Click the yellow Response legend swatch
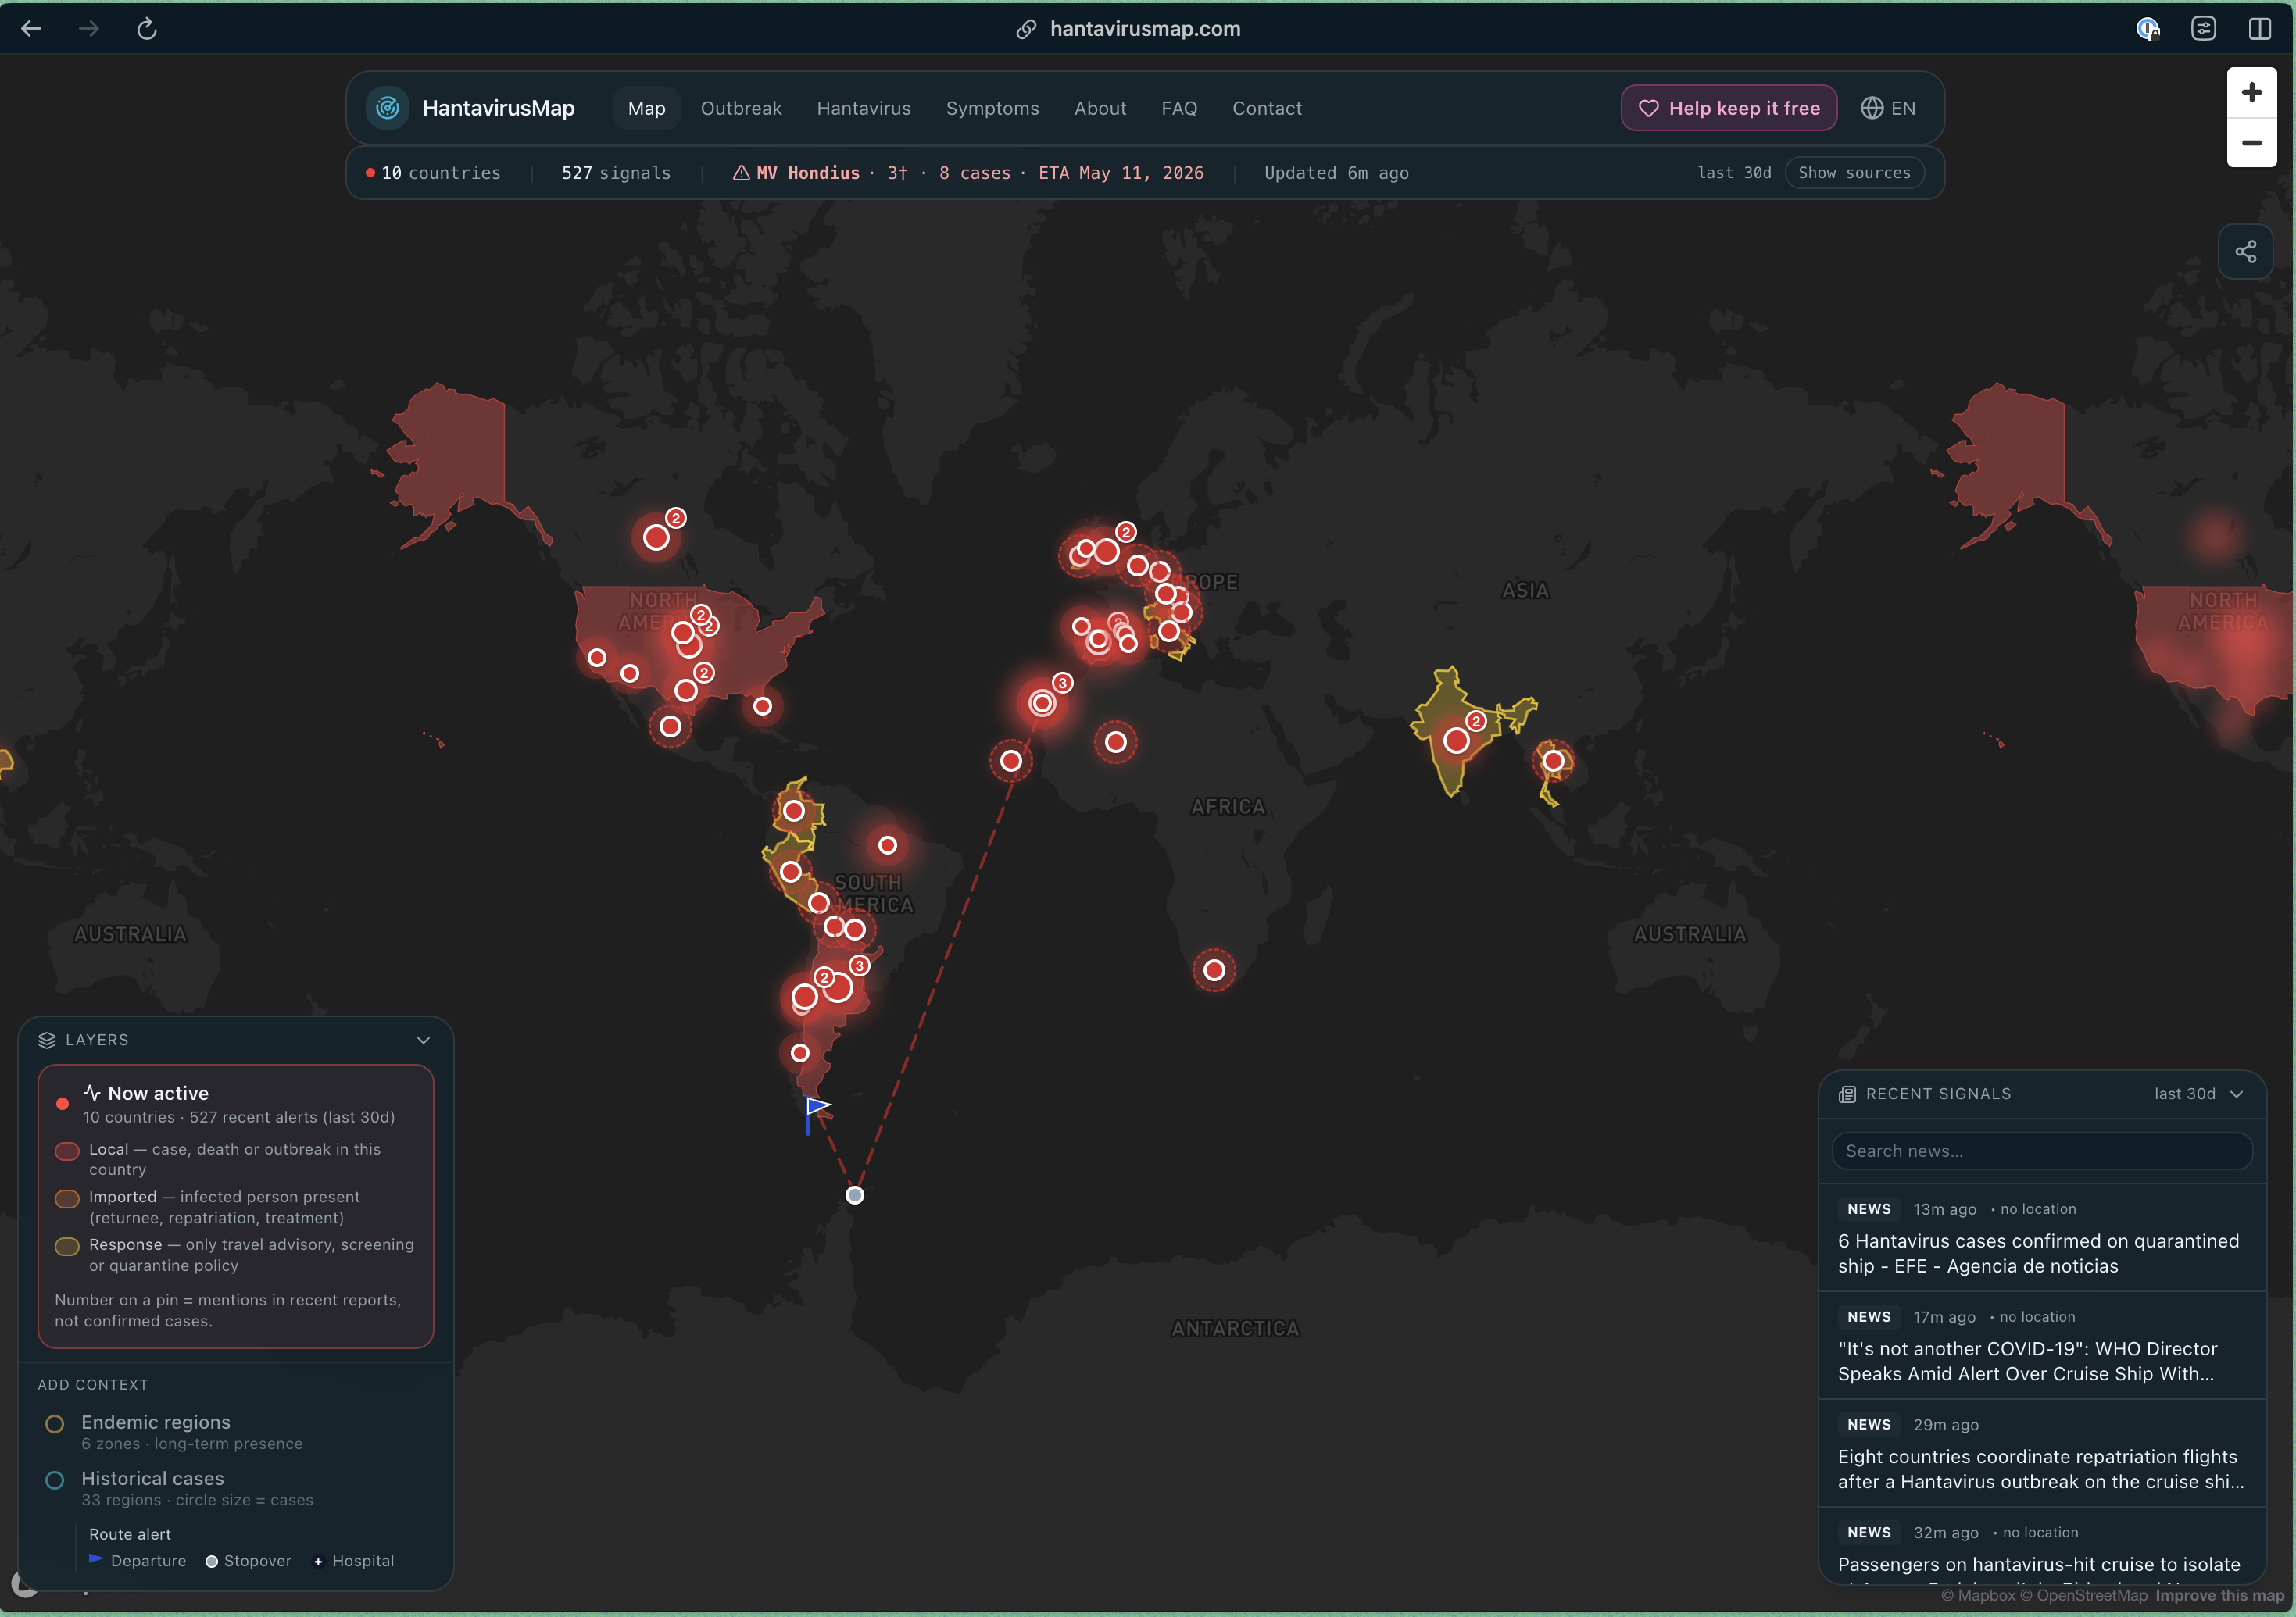The height and width of the screenshot is (1617, 2296). tap(67, 1246)
